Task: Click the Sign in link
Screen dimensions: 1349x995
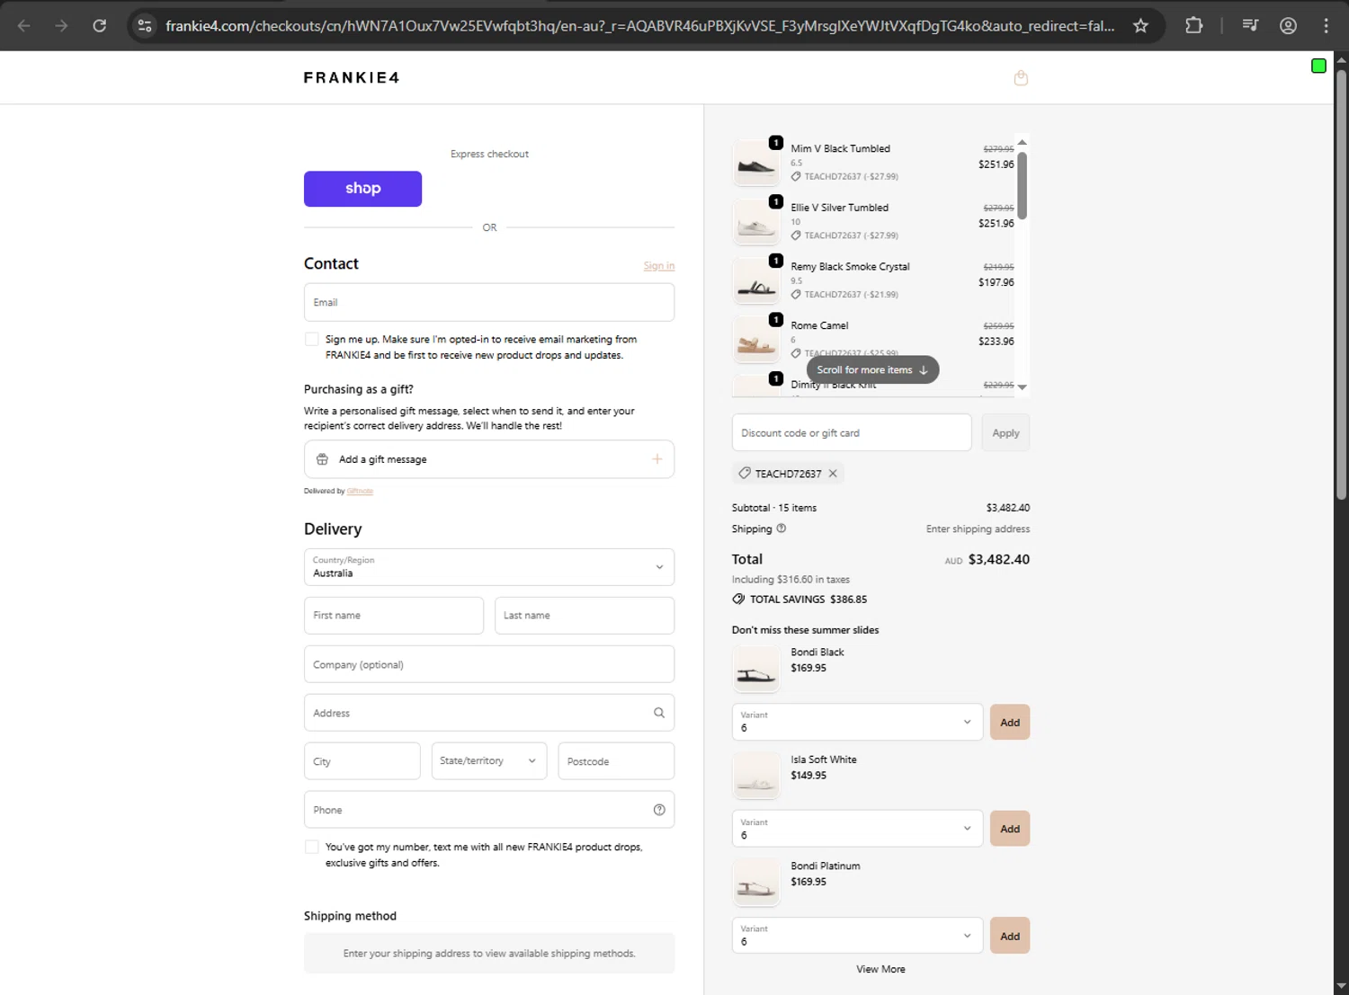Action: coord(659,266)
